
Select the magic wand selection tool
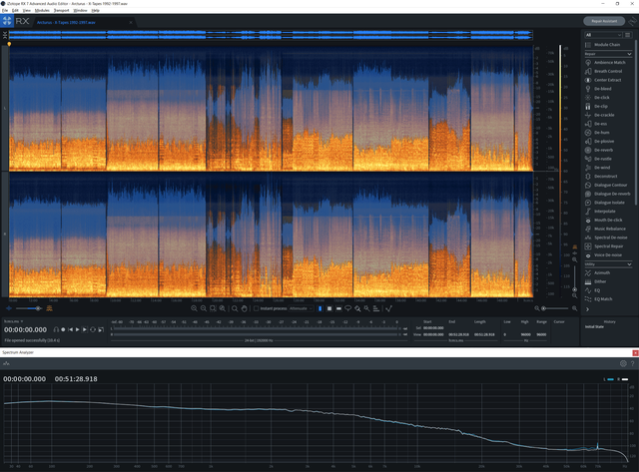tap(366, 308)
